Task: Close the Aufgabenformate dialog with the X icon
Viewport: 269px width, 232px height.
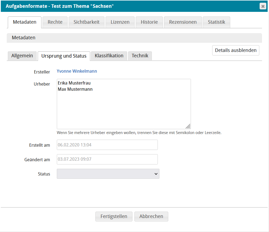Action: [x=263, y=6]
